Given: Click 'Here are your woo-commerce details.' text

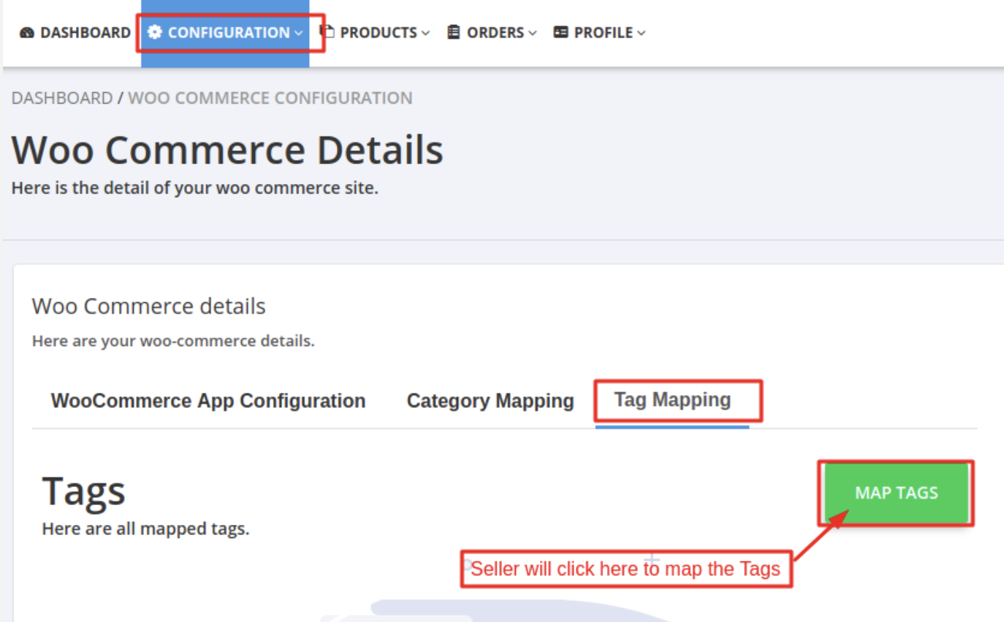Looking at the screenshot, I should point(173,341).
